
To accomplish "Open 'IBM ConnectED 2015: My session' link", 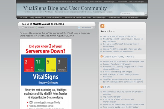I will (x=123, y=93).
